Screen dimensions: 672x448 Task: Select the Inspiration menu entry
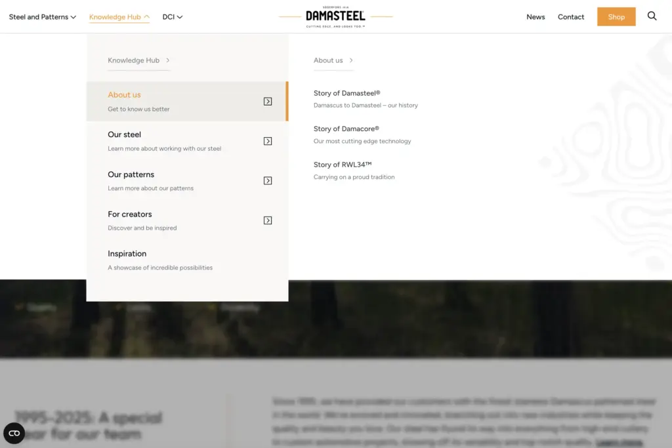tap(127, 254)
